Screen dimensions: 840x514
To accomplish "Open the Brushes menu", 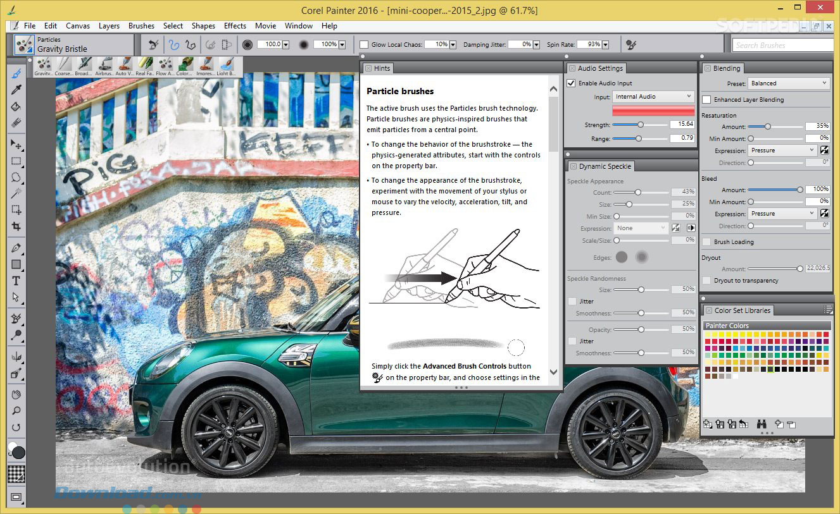I will pos(141,26).
